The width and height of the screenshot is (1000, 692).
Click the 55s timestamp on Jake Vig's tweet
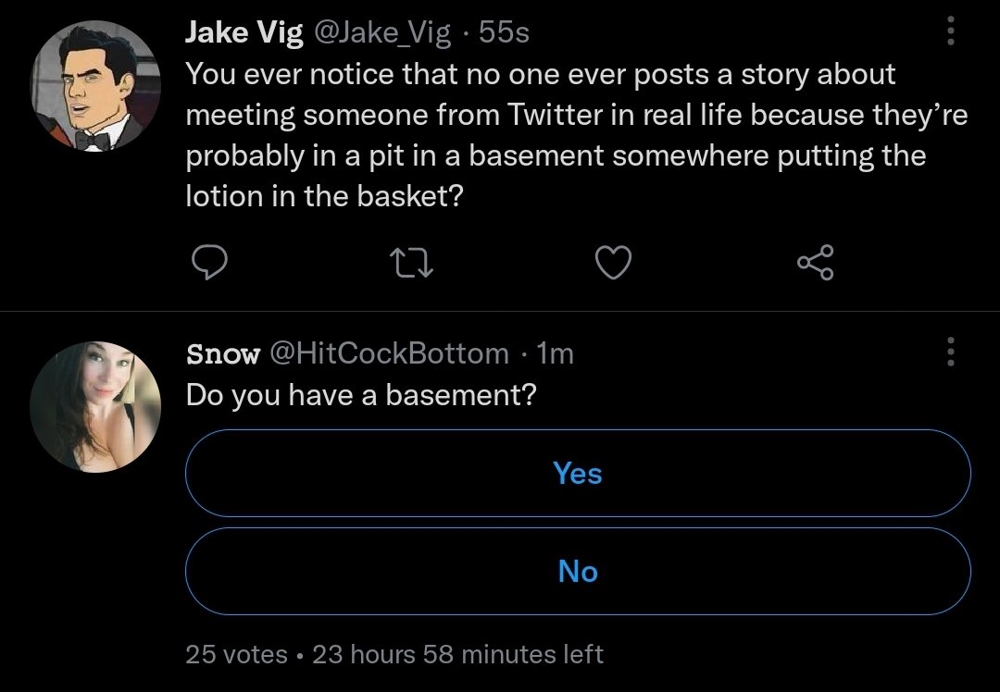(503, 31)
